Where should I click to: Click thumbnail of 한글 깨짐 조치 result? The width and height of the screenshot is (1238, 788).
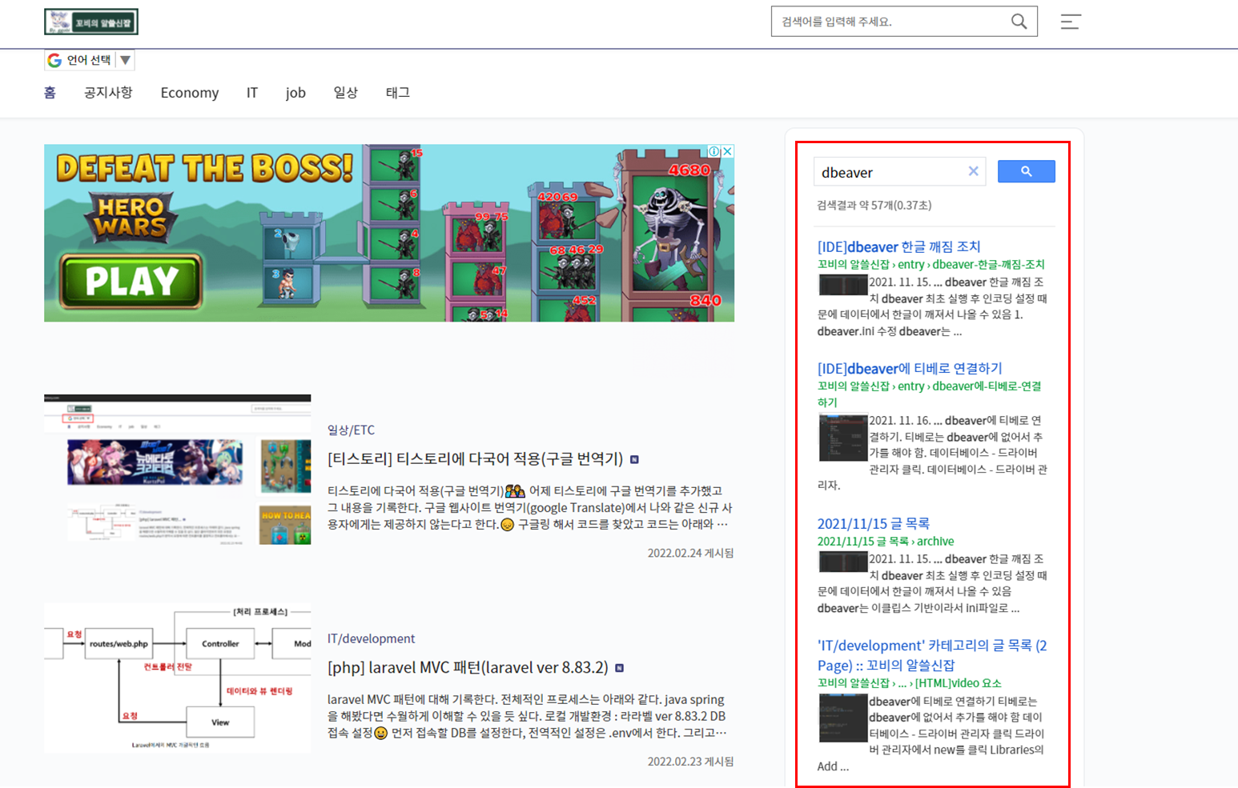842,285
